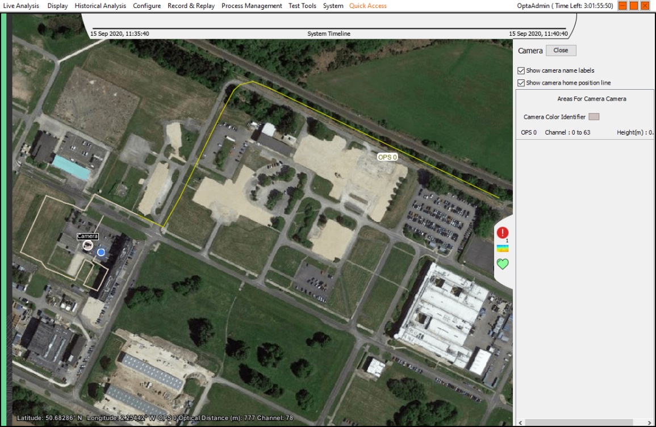Expand the Process Management menu
Viewport: 656px width, 427px height.
pyautogui.click(x=252, y=6)
